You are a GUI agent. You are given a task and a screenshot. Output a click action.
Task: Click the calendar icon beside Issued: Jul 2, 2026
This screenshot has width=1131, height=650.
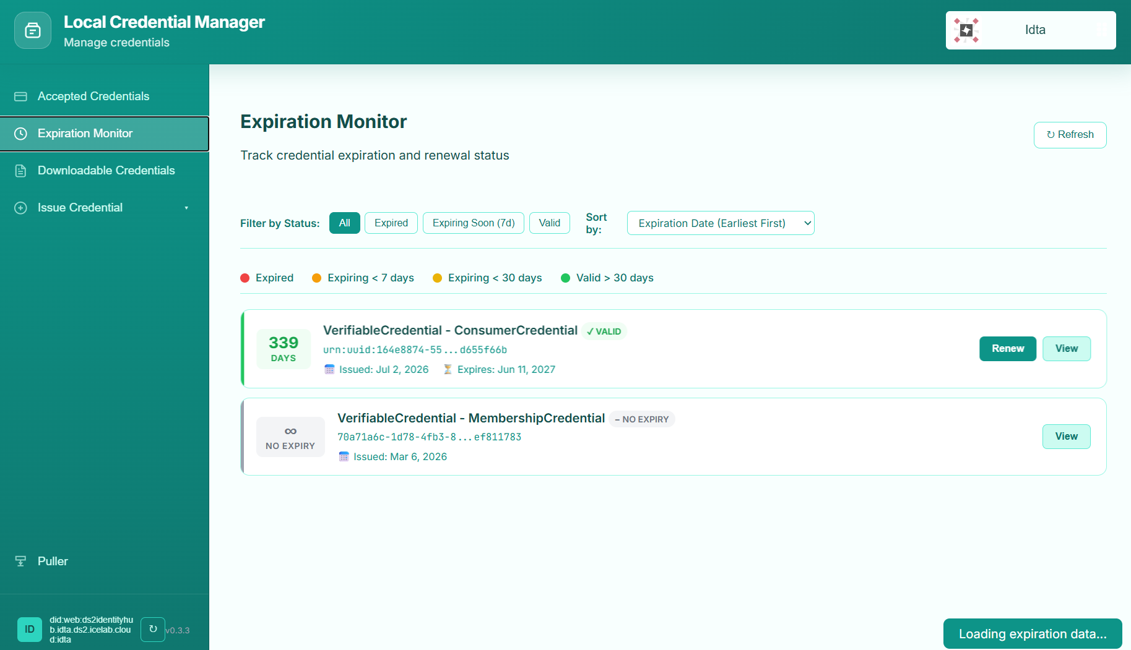pyautogui.click(x=329, y=369)
